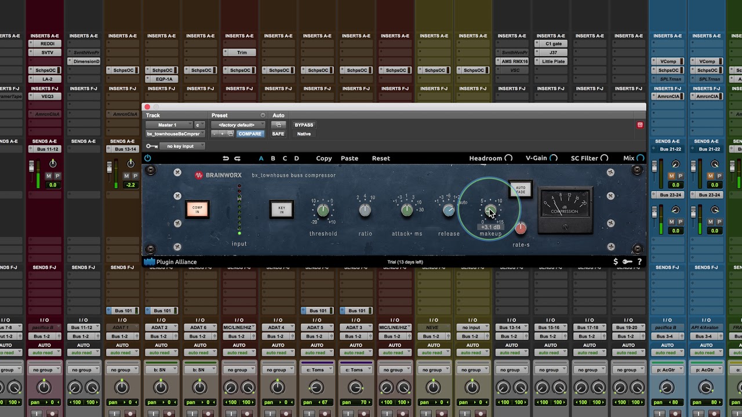Click the pan knob on the NEVE track
This screenshot has width=742, height=417.
pyautogui.click(x=433, y=387)
